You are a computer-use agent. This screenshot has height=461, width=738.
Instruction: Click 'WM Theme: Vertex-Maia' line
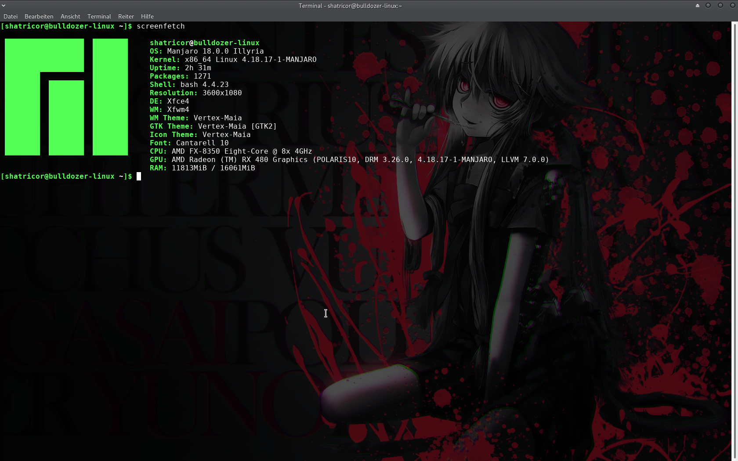(195, 118)
